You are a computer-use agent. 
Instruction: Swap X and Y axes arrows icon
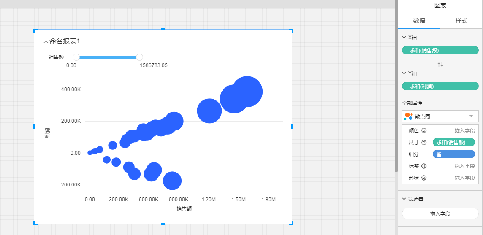click(440, 65)
